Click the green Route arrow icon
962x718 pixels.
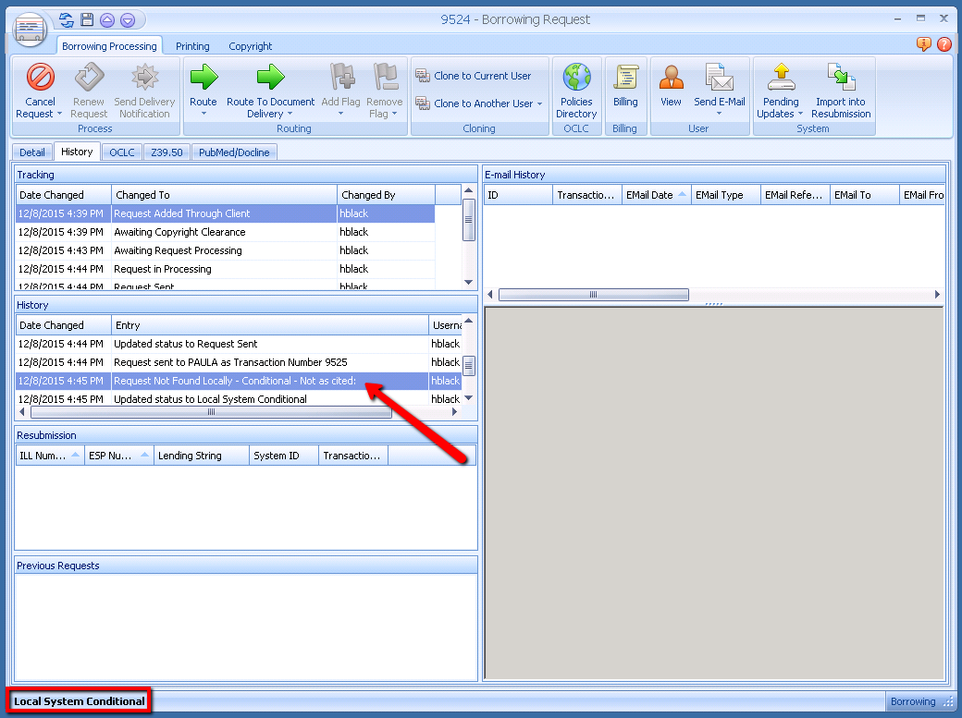tap(203, 78)
